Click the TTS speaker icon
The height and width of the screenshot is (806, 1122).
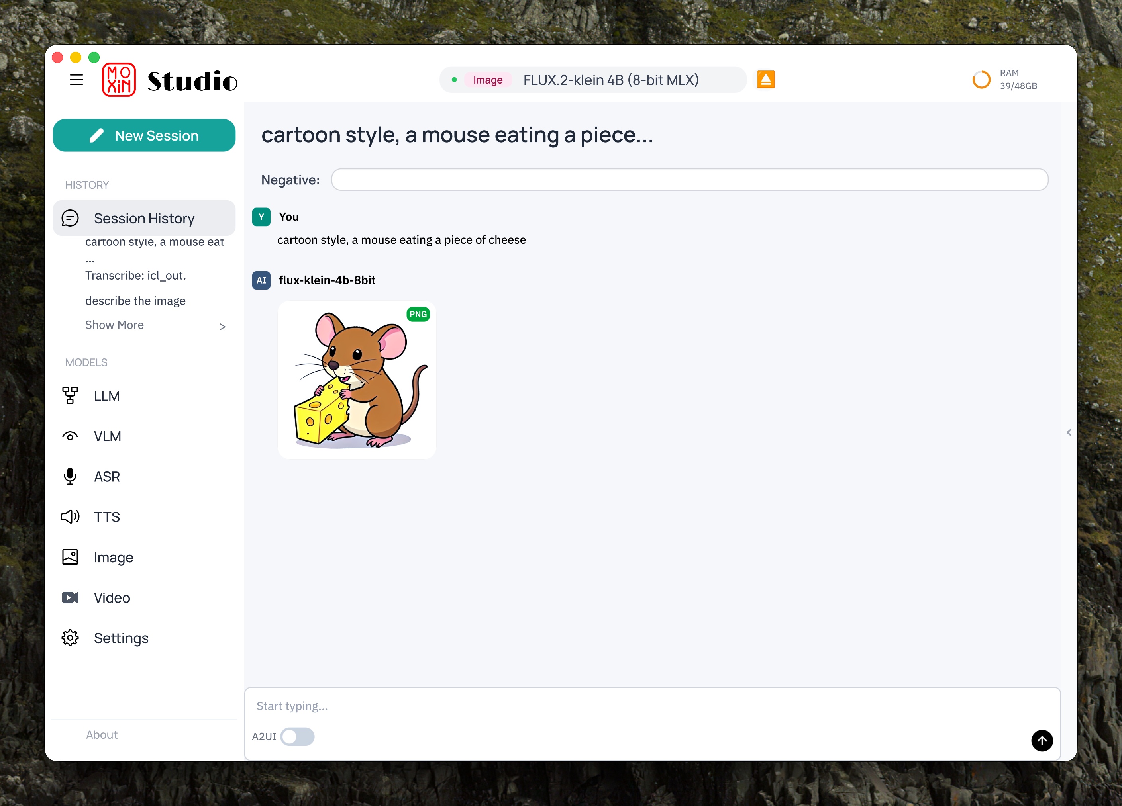[70, 517]
